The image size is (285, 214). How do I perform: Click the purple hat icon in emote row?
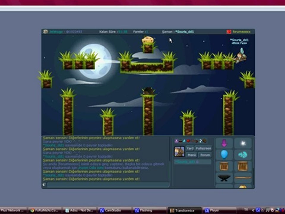[x=176, y=141]
